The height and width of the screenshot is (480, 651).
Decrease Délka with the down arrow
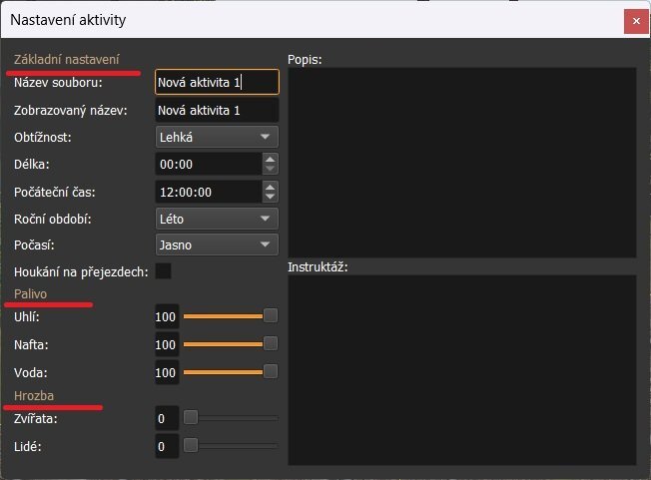click(270, 169)
